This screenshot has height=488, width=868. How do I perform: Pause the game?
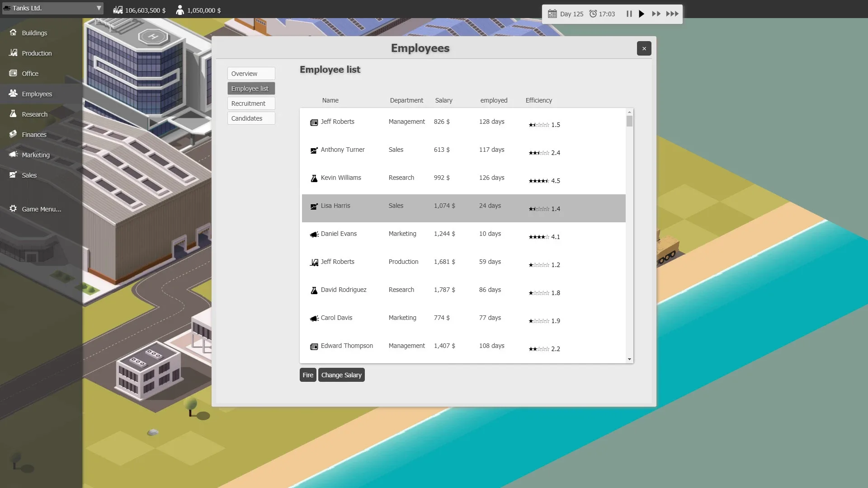[629, 14]
